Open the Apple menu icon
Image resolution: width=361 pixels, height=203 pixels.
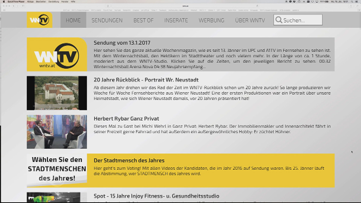(4, 2)
